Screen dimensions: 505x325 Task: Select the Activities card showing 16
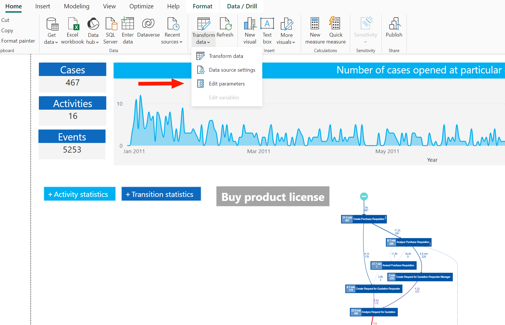[x=73, y=111]
